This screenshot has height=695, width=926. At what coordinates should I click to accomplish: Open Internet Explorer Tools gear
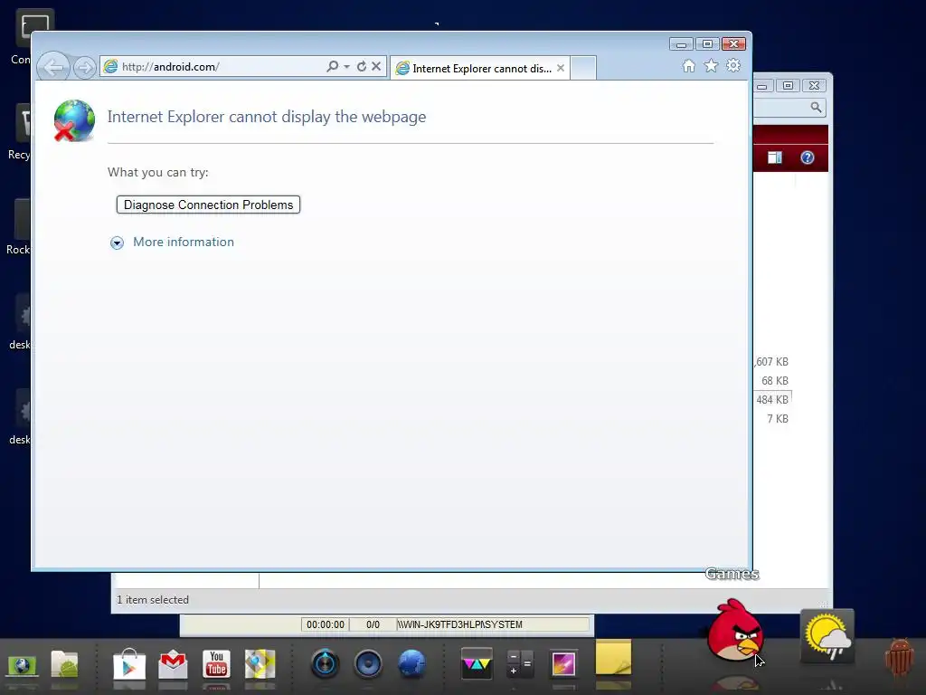point(733,65)
